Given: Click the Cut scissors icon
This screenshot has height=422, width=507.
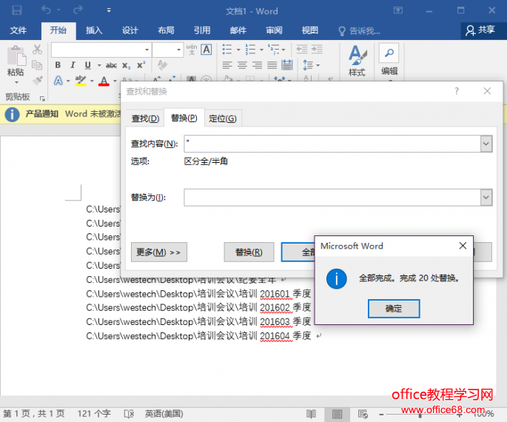Looking at the screenshot, I should 37,50.
